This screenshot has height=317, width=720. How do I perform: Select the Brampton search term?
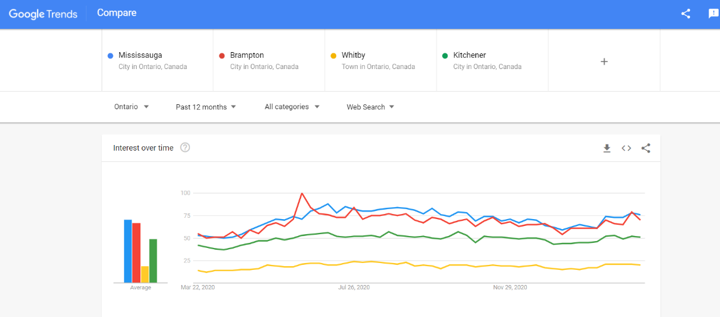(x=246, y=55)
